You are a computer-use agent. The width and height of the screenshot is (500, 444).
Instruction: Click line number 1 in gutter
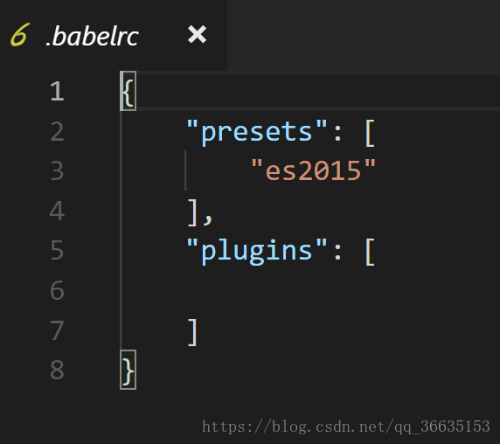click(x=57, y=91)
